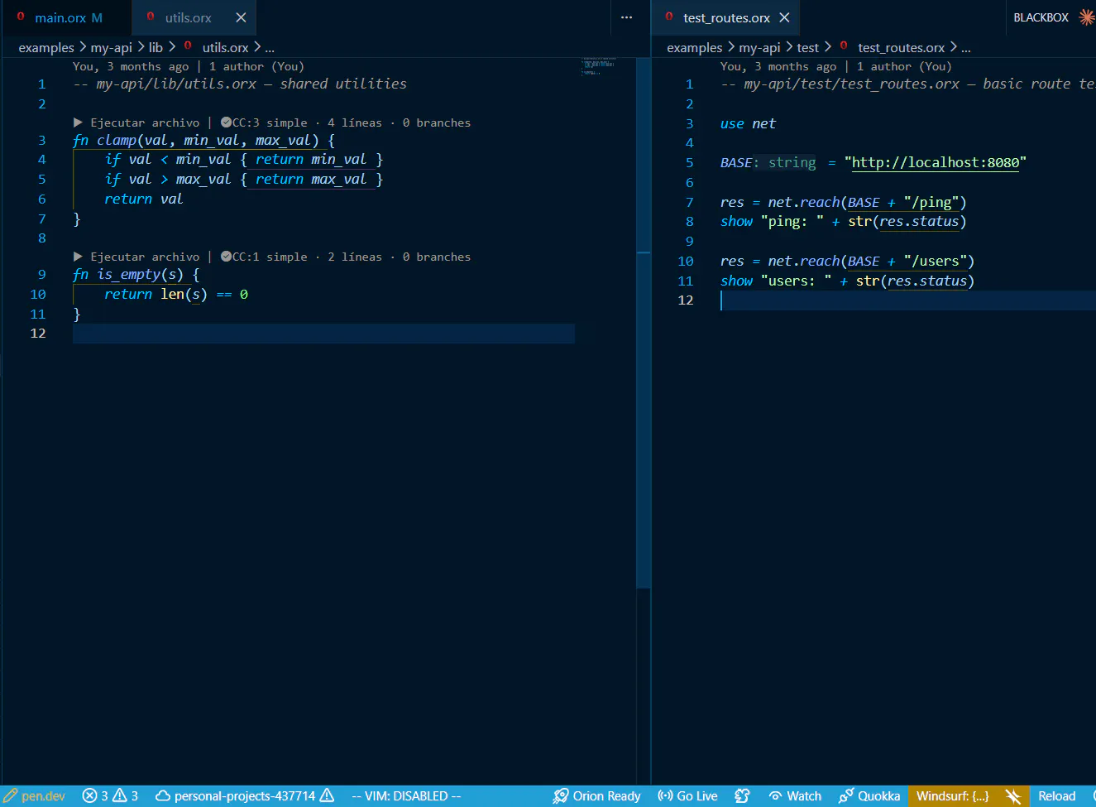Open 'test' breadcrumb in right editor
The height and width of the screenshot is (807, 1096).
click(808, 48)
